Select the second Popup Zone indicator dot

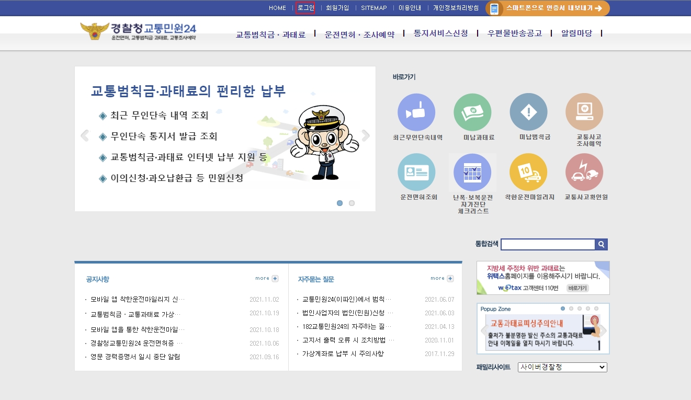click(572, 308)
